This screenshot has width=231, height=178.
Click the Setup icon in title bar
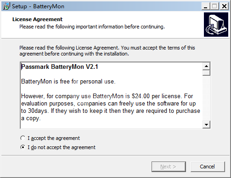coord(6,6)
